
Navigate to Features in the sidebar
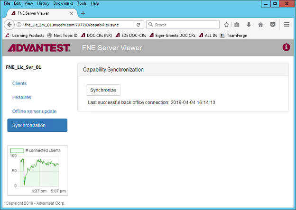point(22,97)
